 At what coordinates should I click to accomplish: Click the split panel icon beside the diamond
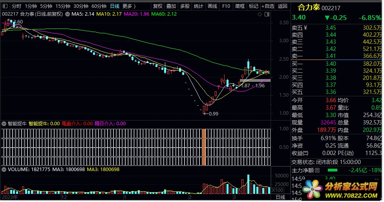(267, 14)
